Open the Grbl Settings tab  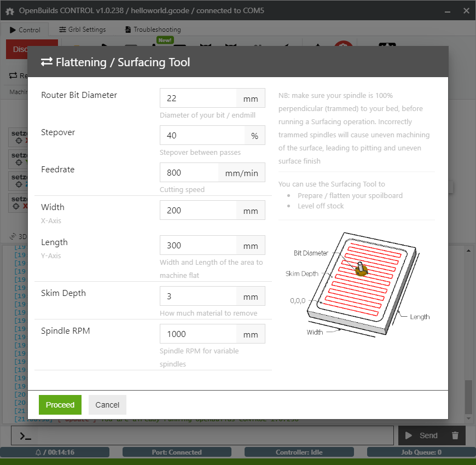click(x=82, y=30)
